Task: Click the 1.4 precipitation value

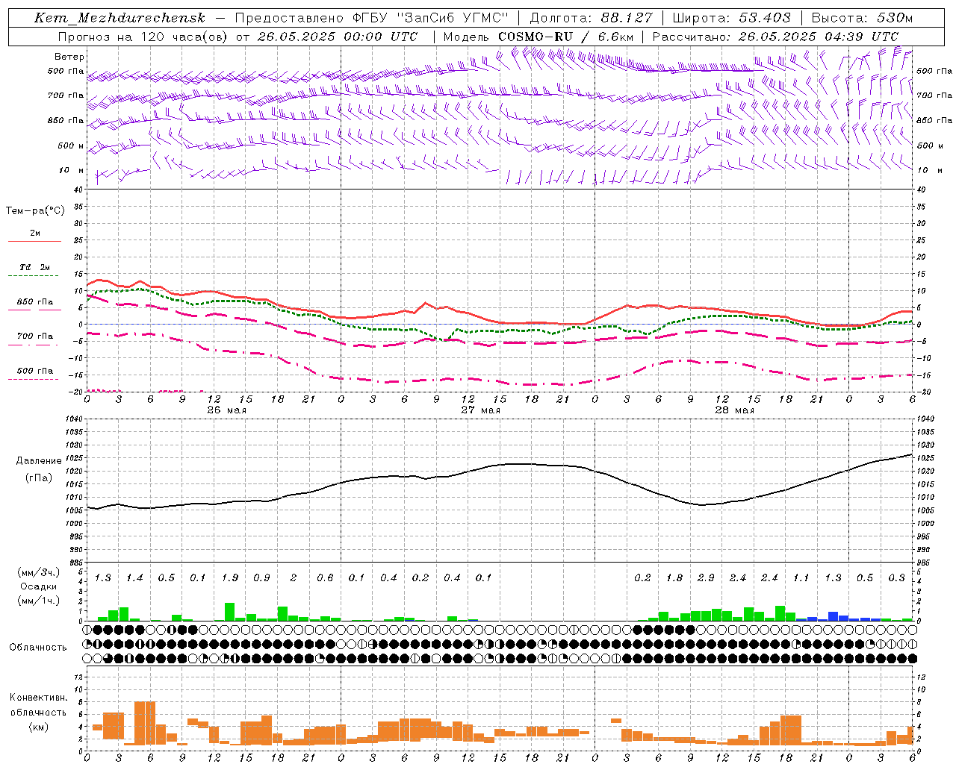Action: [x=134, y=578]
